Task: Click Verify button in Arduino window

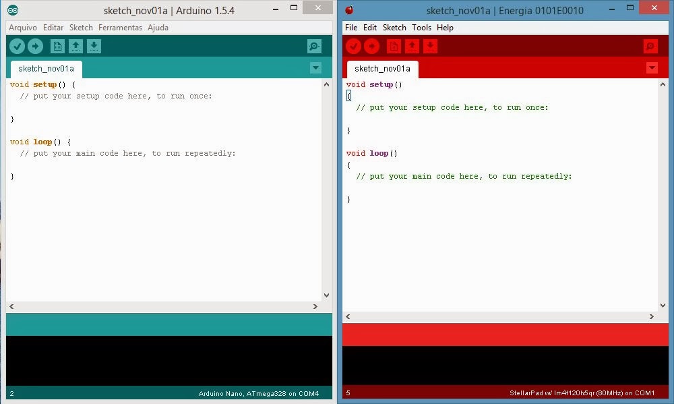Action: point(18,46)
